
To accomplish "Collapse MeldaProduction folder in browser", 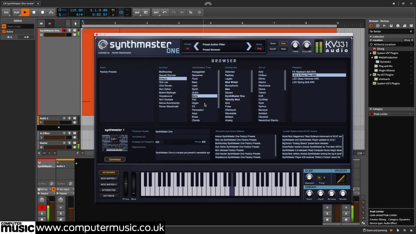I will pyautogui.click(x=372, y=57).
